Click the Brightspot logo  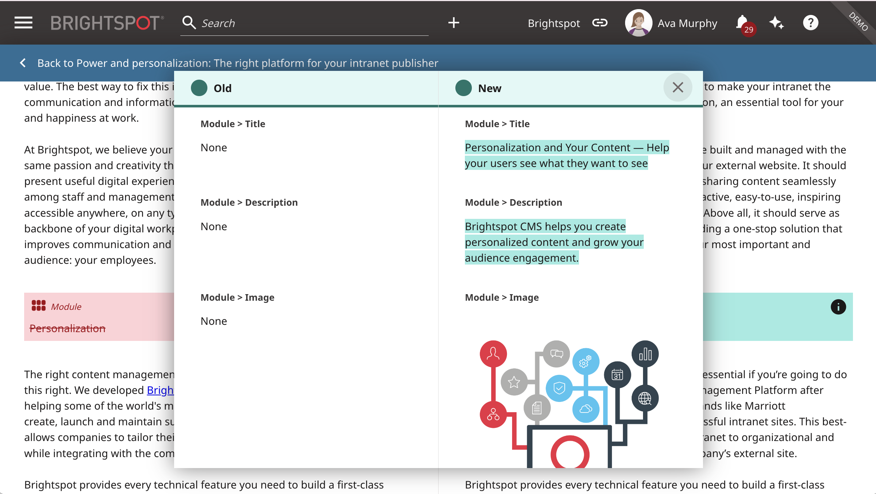point(107,23)
